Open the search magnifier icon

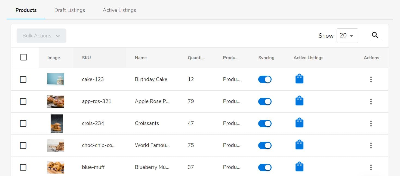point(375,35)
